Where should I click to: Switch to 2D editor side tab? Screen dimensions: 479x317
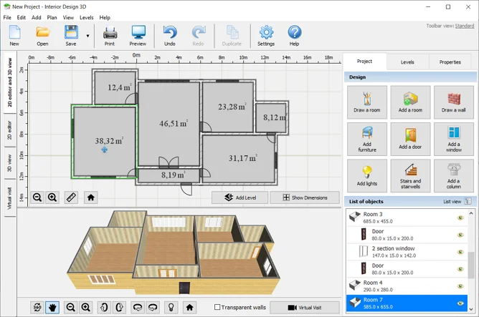[10, 130]
